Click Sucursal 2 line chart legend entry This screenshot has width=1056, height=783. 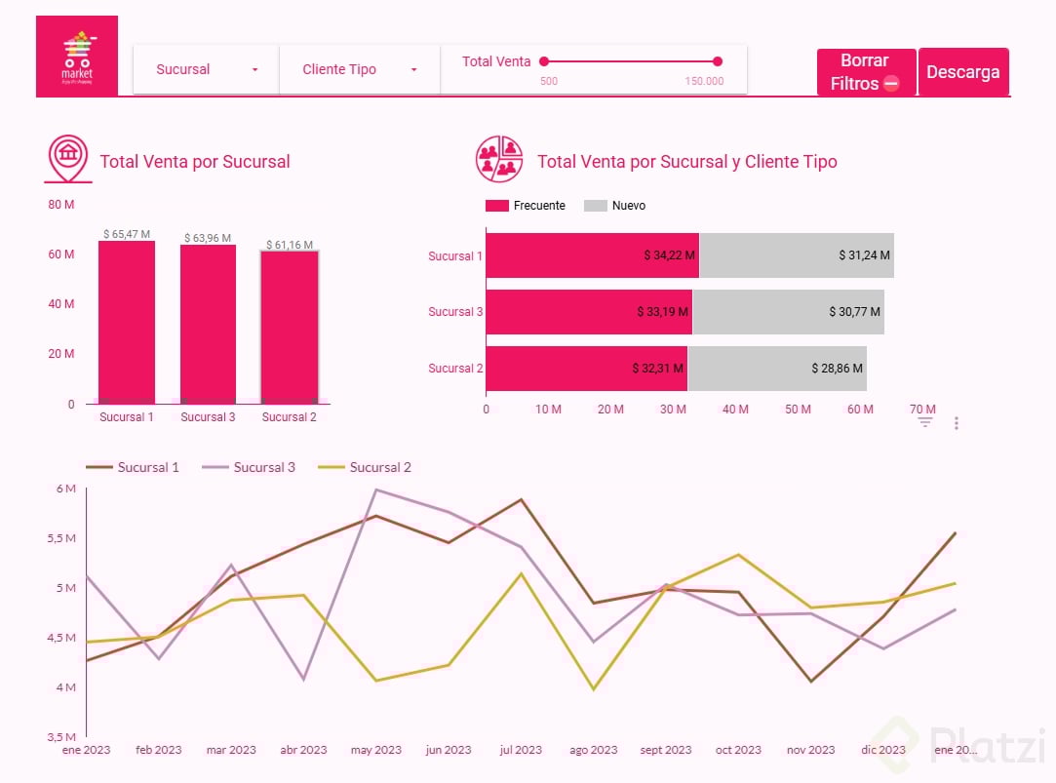point(365,467)
